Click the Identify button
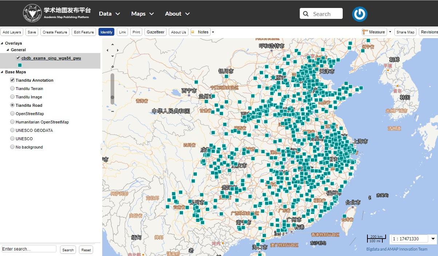 (x=106, y=32)
